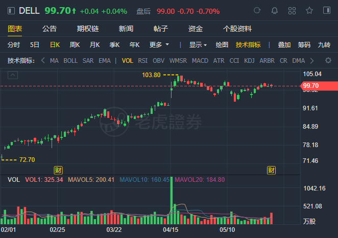Open the grid layout icon
Screen dimensions: 338x238
point(292,10)
